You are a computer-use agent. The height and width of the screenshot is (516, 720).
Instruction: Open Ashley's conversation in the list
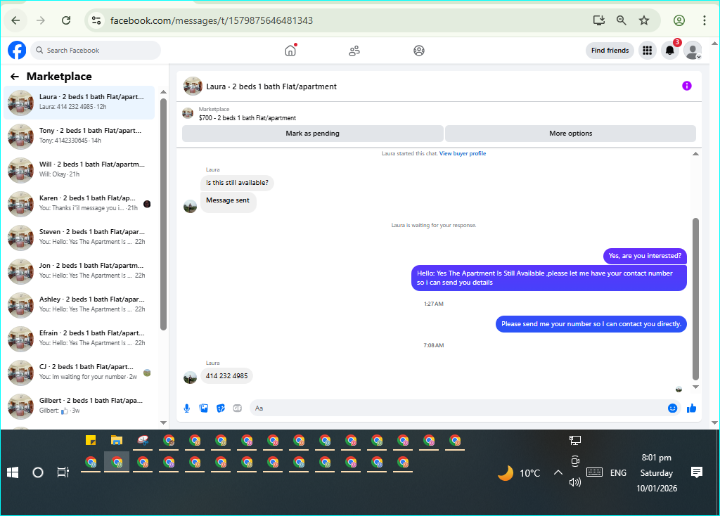point(79,305)
